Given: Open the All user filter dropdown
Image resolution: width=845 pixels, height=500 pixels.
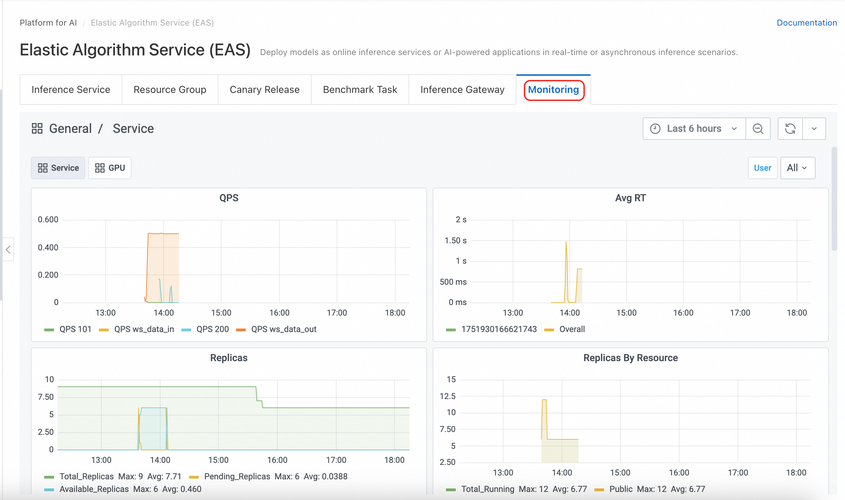Looking at the screenshot, I should pyautogui.click(x=798, y=168).
